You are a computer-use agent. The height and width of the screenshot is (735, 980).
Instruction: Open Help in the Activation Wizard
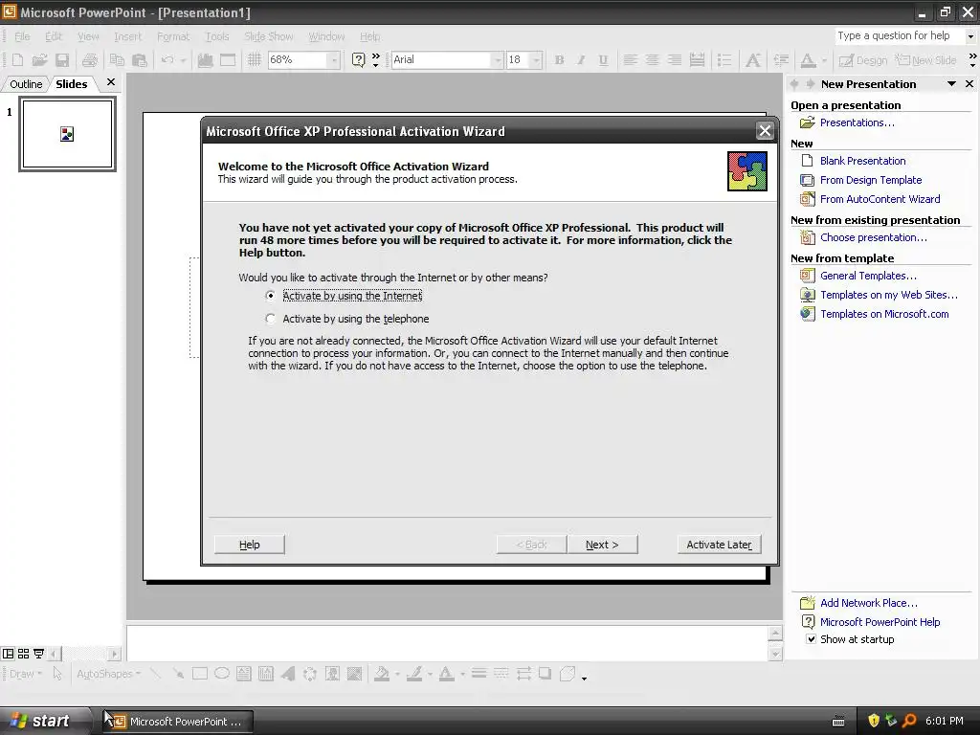[x=250, y=545]
